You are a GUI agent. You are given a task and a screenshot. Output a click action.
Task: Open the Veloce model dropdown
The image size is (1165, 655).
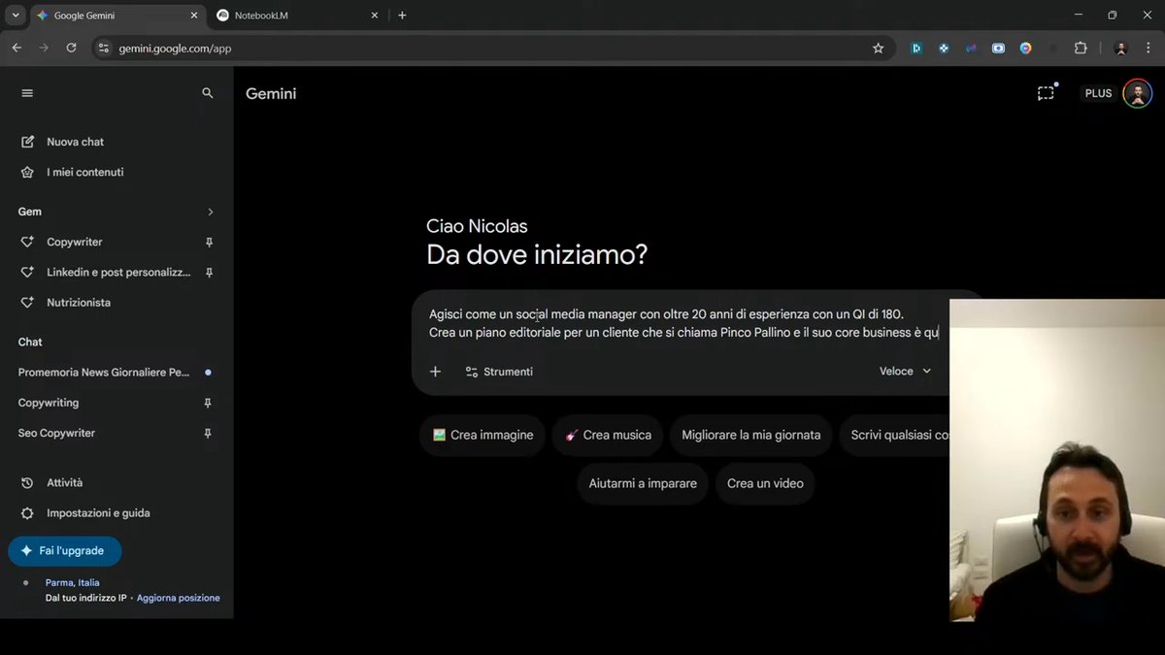tap(905, 372)
